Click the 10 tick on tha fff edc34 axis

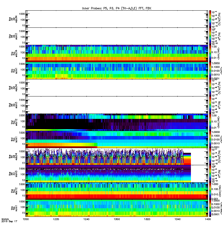coord(24,25)
